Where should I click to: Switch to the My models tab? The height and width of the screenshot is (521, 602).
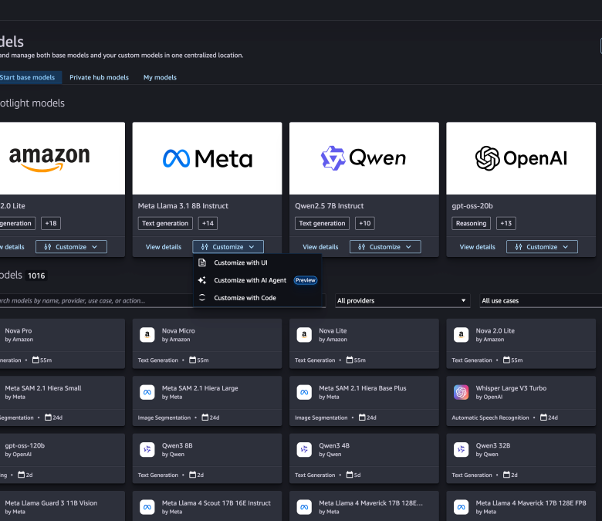pos(160,77)
